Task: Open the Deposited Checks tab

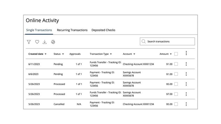Action: 103,30
